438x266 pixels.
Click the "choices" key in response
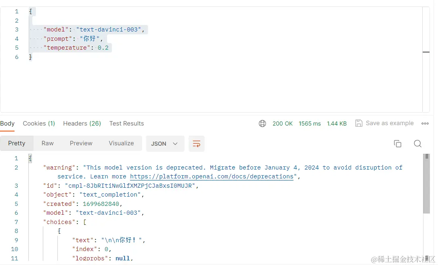tap(59, 222)
